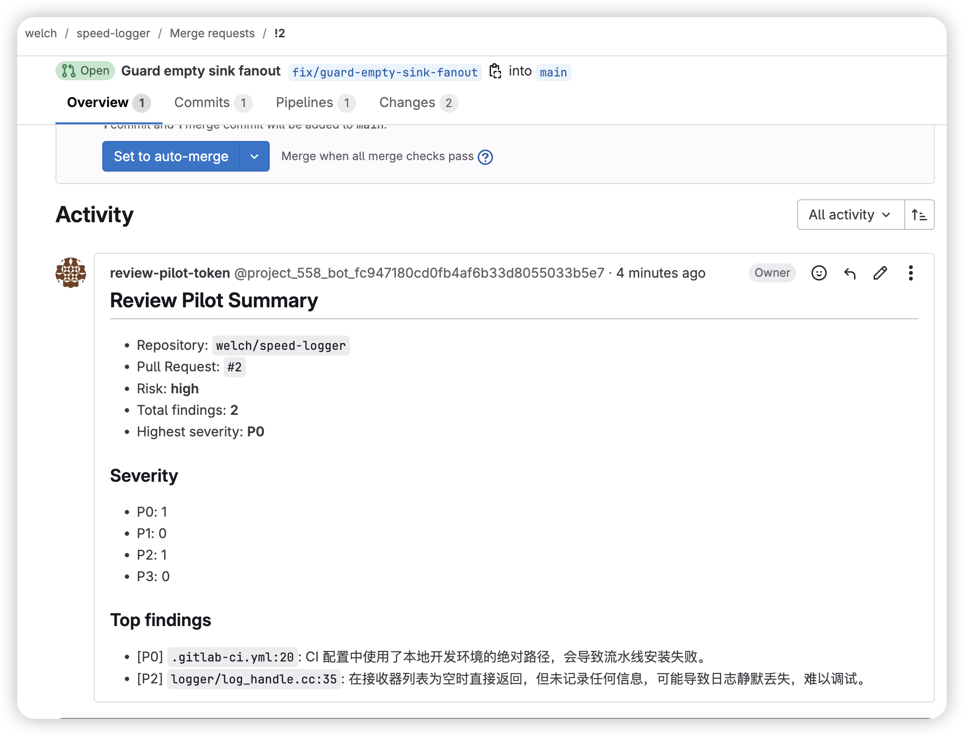964x736 pixels.
Task: Open the Commits tab
Action: pyautogui.click(x=213, y=103)
